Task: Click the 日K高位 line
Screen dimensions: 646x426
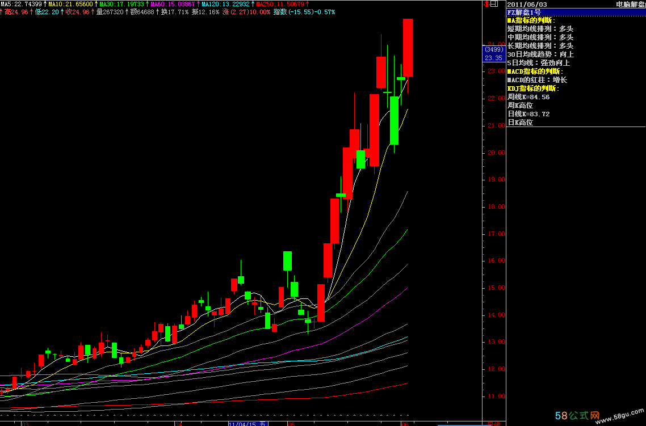Action: [520, 123]
